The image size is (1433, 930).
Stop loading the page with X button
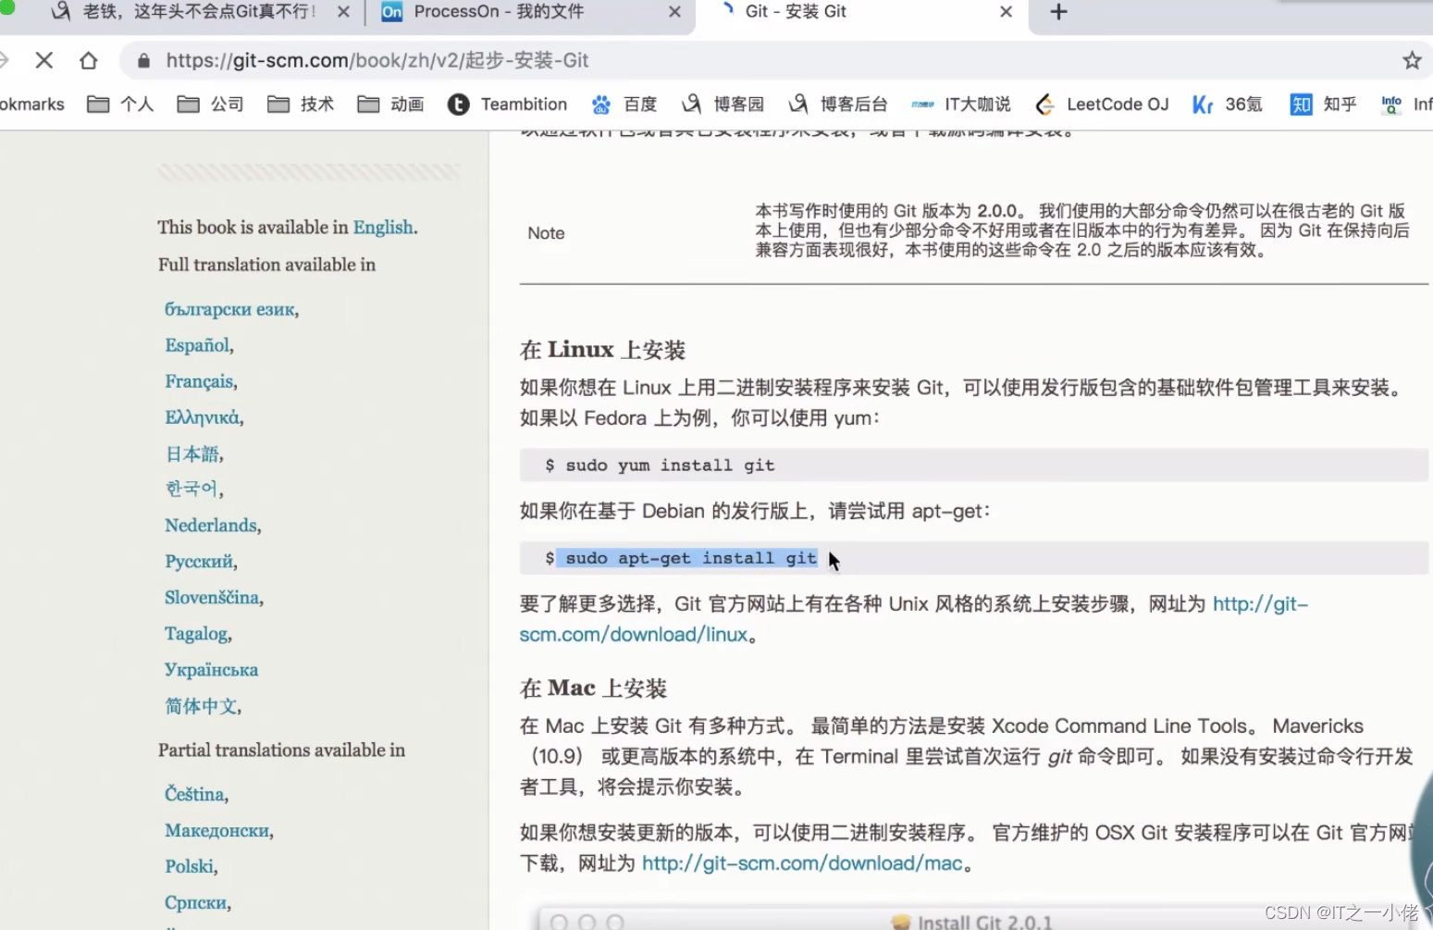pyautogui.click(x=43, y=61)
